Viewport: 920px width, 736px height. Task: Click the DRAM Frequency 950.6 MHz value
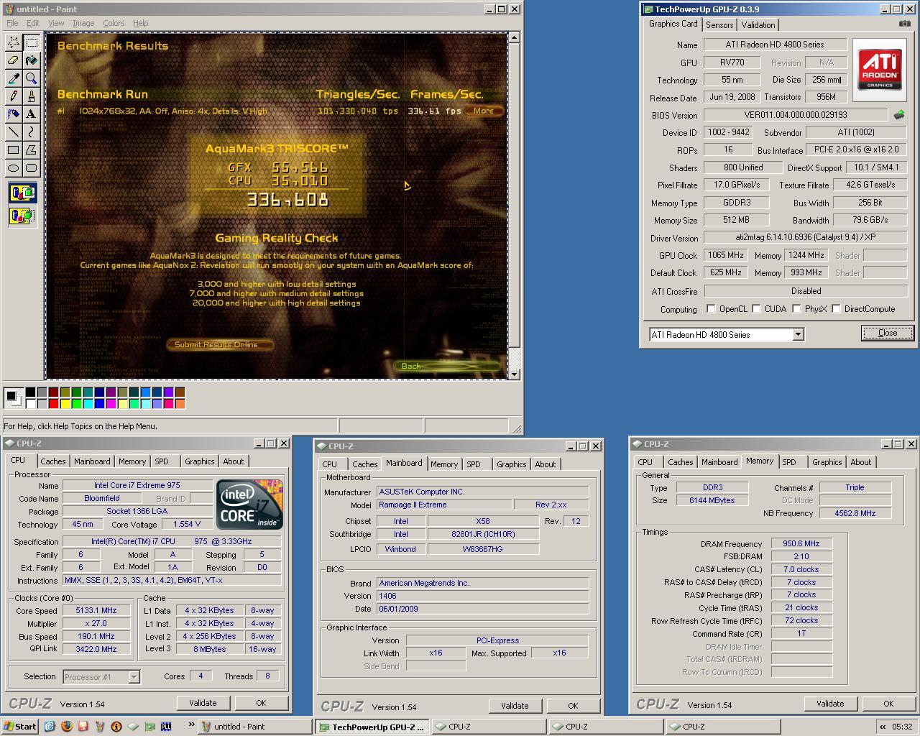(801, 543)
